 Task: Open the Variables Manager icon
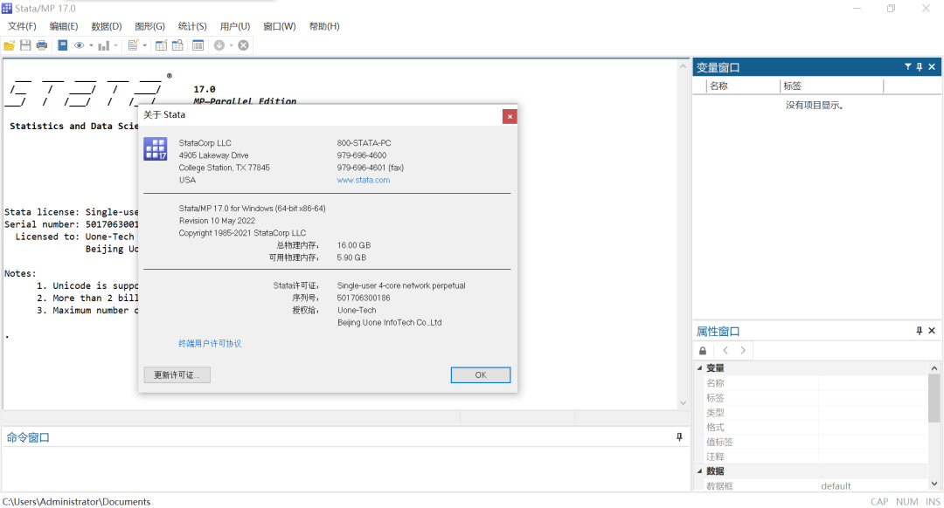coord(198,45)
